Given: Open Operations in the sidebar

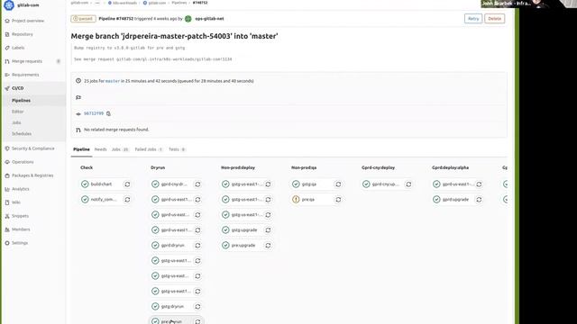Looking at the screenshot, I should coord(23,162).
